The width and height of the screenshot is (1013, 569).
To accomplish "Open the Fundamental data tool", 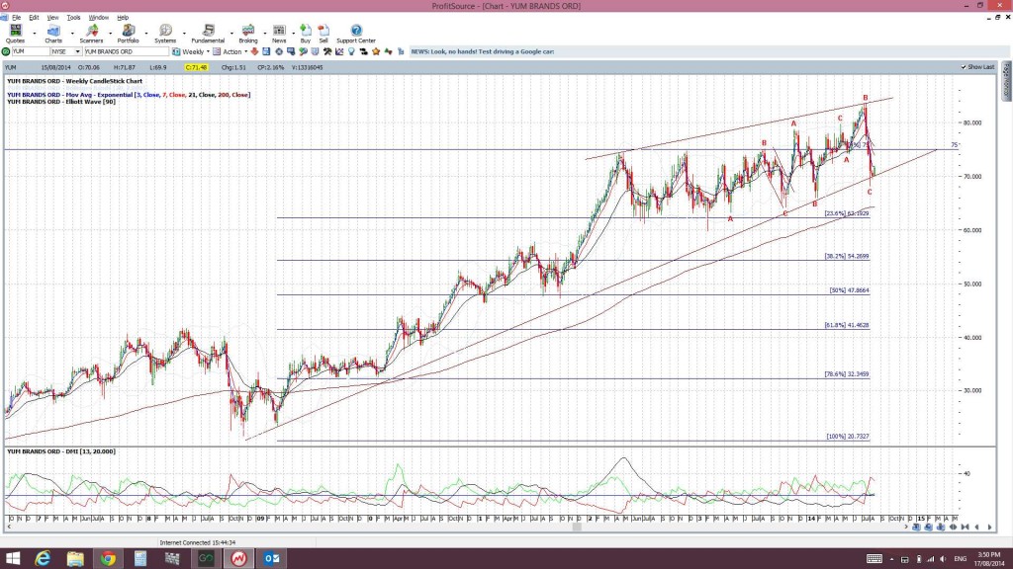I will (208, 34).
